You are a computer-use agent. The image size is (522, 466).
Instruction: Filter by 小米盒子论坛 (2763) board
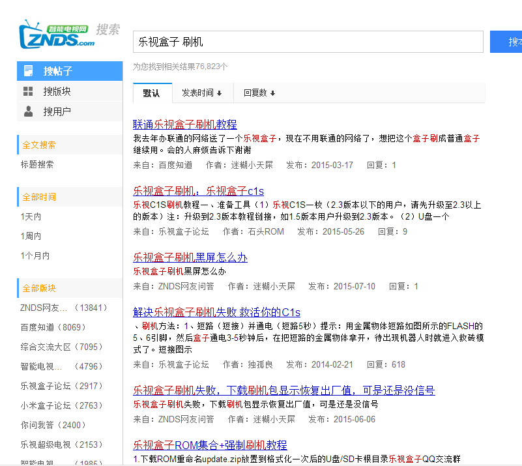click(x=62, y=405)
